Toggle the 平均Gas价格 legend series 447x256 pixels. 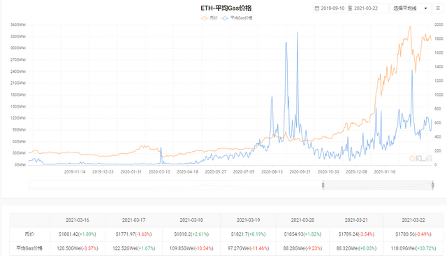click(x=237, y=18)
